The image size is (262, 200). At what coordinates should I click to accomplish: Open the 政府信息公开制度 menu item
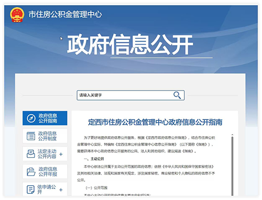(45, 136)
